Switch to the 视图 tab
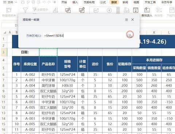This screenshot has width=175, height=134. (136, 2)
